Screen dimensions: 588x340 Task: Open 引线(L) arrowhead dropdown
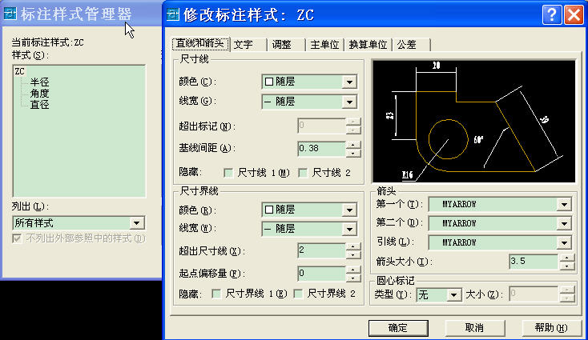[564, 242]
